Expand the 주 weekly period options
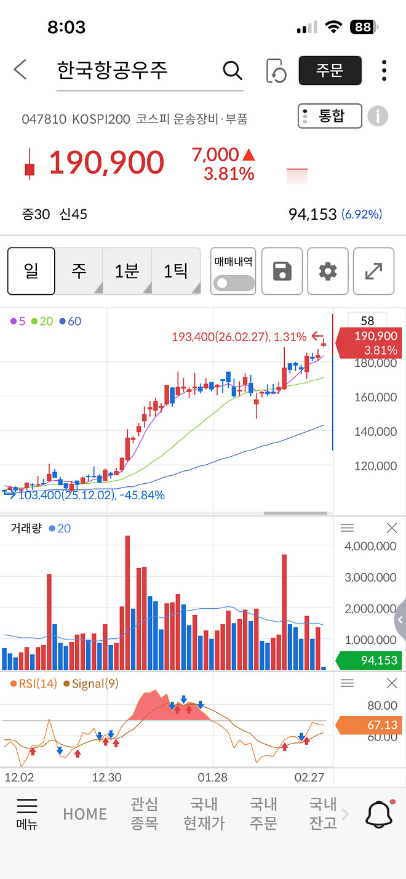Screen dimensions: 406x879 pyautogui.click(x=79, y=271)
